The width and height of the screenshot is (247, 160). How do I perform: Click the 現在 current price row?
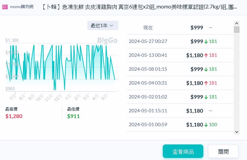179,28
